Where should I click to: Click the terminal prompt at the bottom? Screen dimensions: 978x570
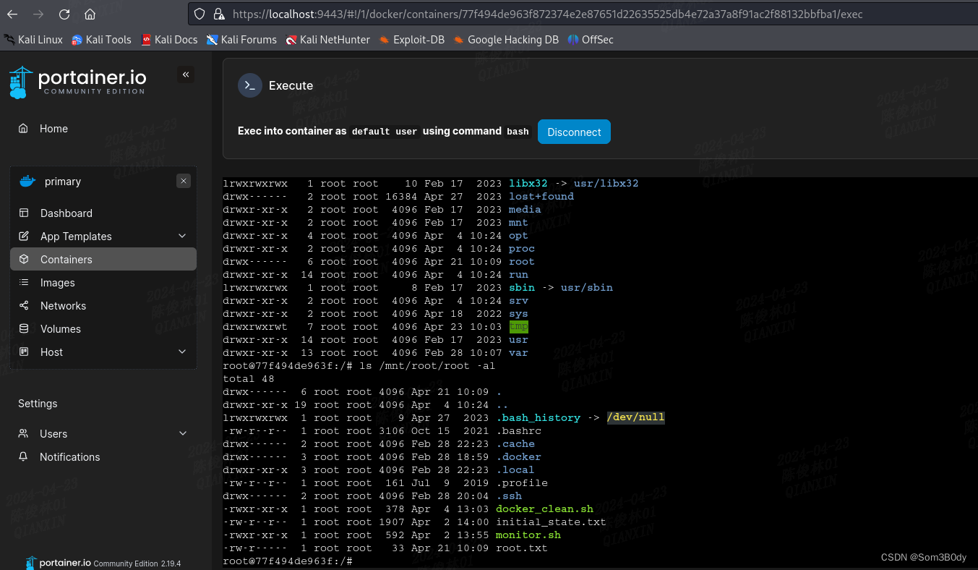coord(288,561)
